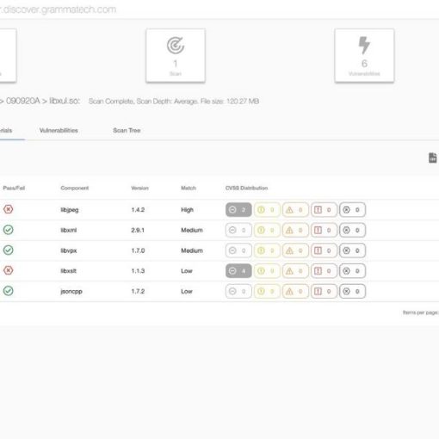Open the Vulnerabilities summary card

(364, 55)
